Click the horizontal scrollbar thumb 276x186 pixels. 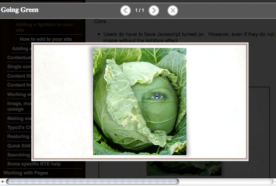[92, 182]
